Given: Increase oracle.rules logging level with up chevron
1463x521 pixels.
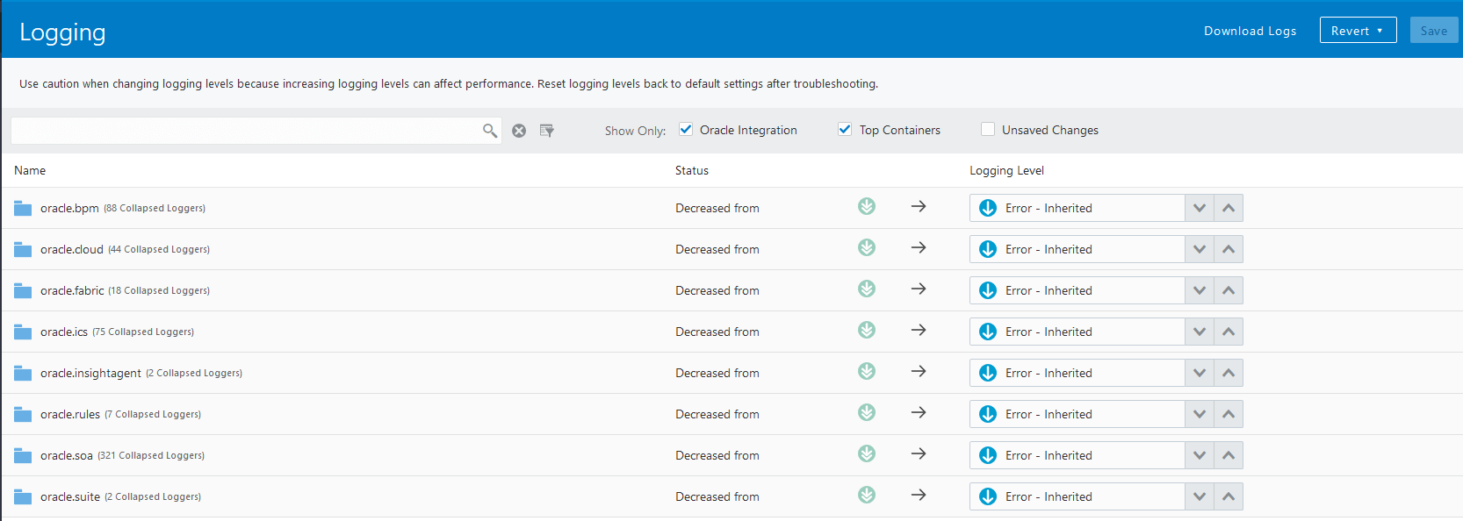Looking at the screenshot, I should 1229,414.
